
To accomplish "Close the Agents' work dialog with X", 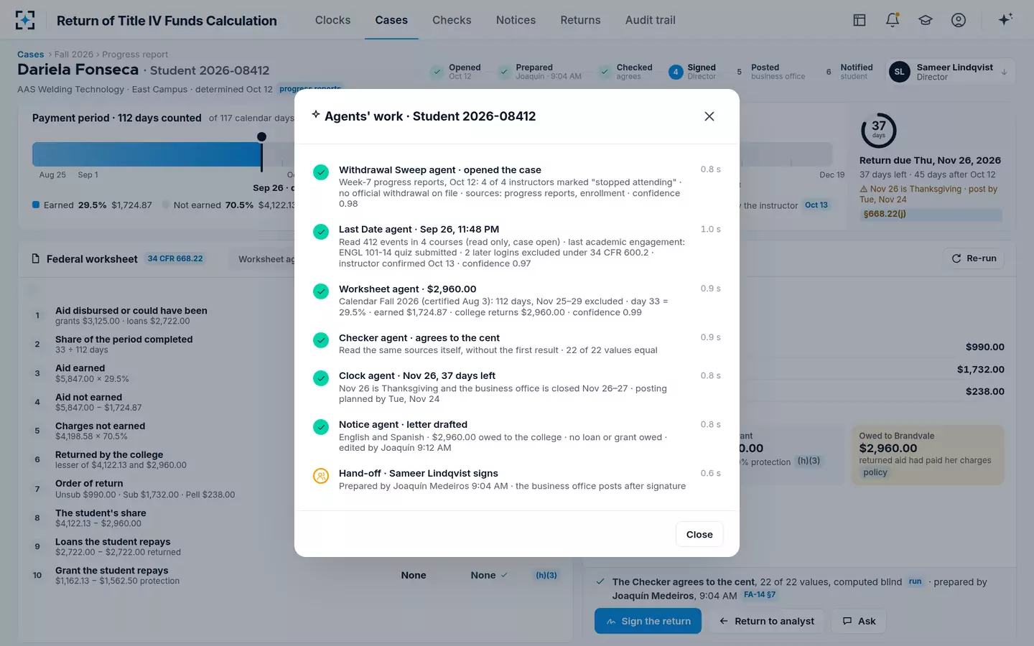I will [709, 116].
